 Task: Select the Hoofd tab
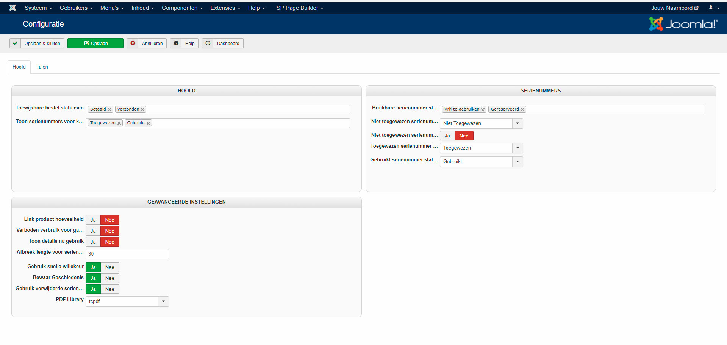[x=19, y=67]
